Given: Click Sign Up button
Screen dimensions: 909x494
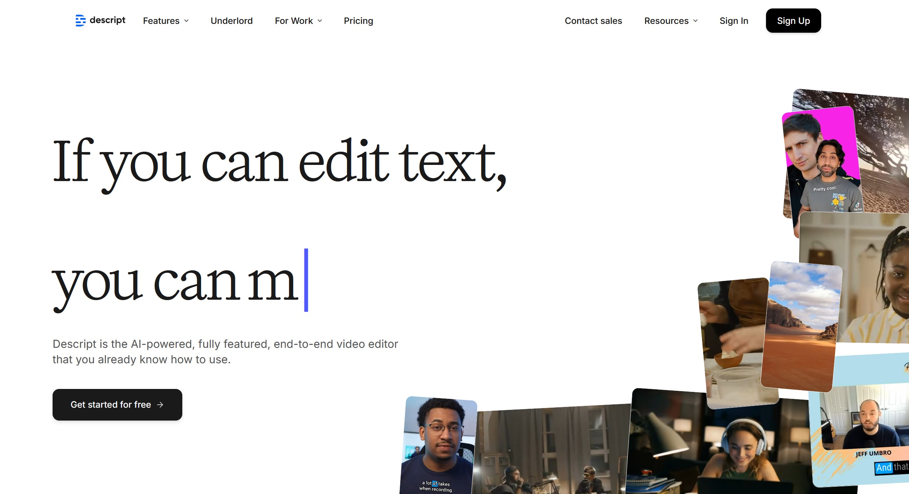Looking at the screenshot, I should (x=793, y=21).
